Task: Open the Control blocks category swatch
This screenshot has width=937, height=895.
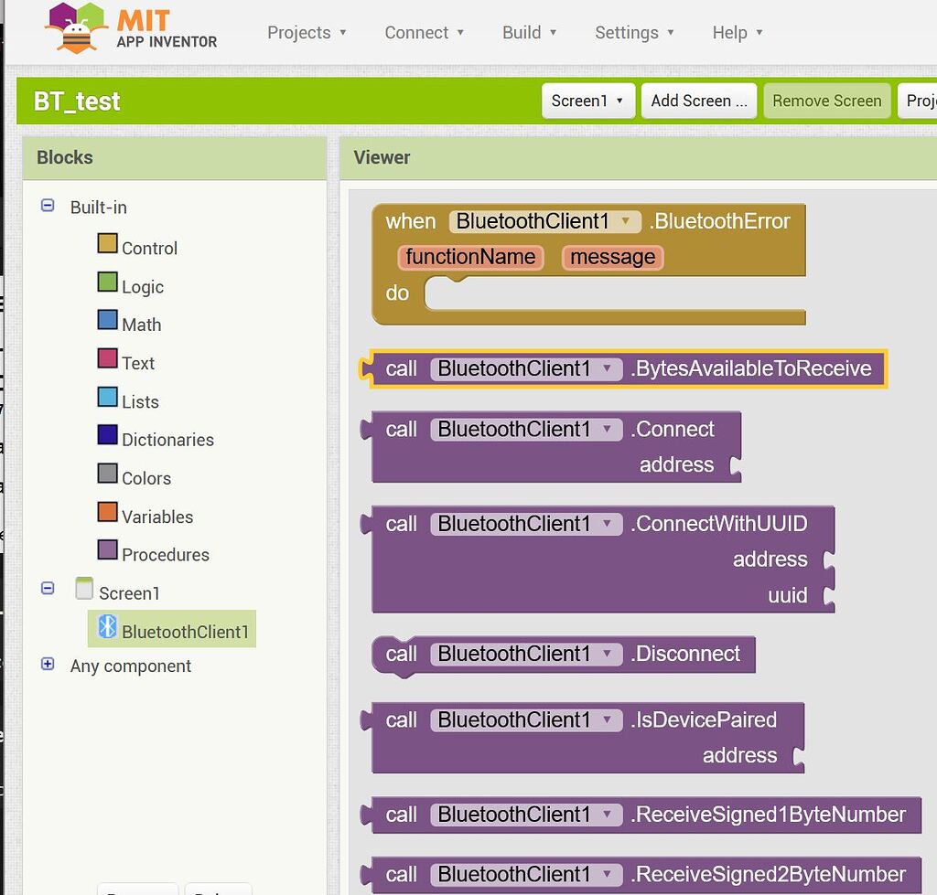Action: tap(107, 244)
